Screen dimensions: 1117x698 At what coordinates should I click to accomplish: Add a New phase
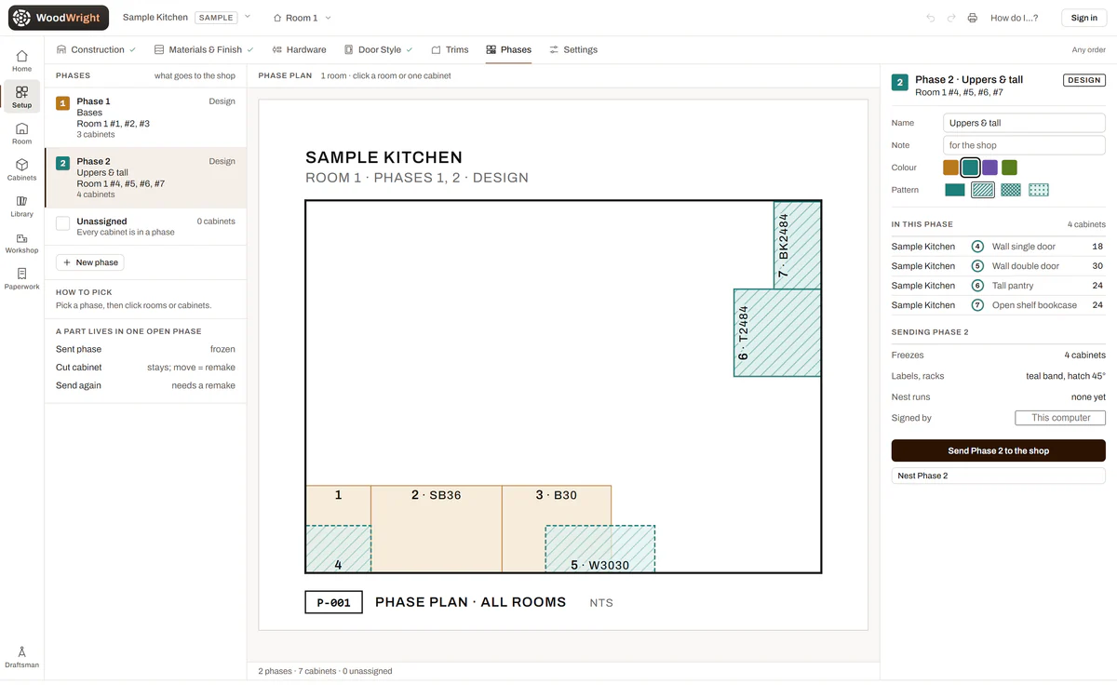click(90, 262)
